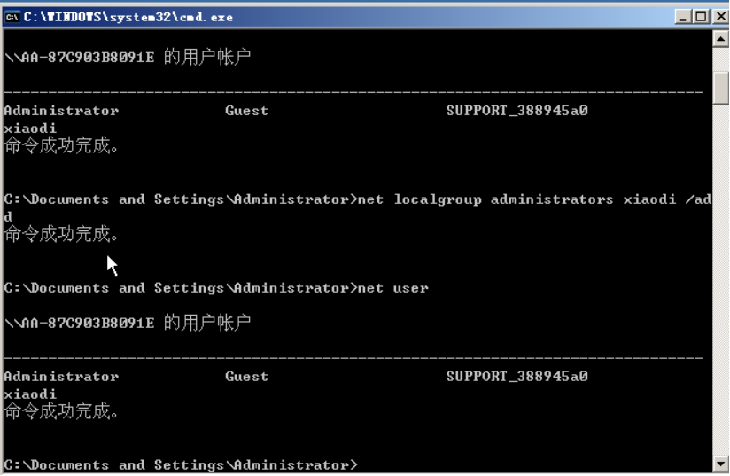Open the cmd.exe system menu icon
Screen dimensions: 730x476
click(12, 16)
